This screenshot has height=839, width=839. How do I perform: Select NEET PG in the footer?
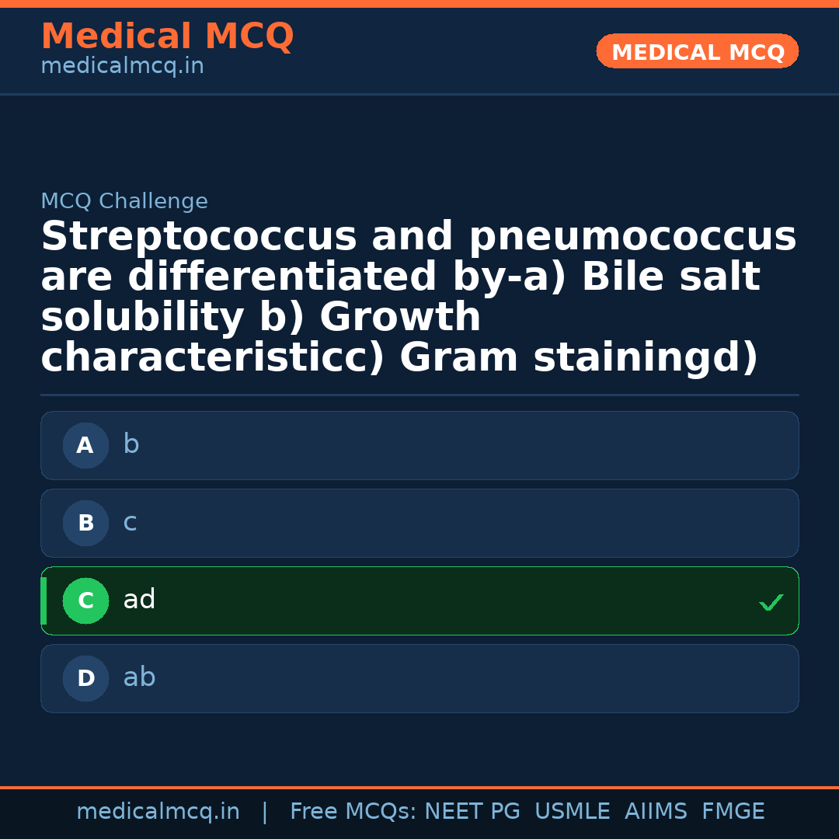tap(472, 812)
